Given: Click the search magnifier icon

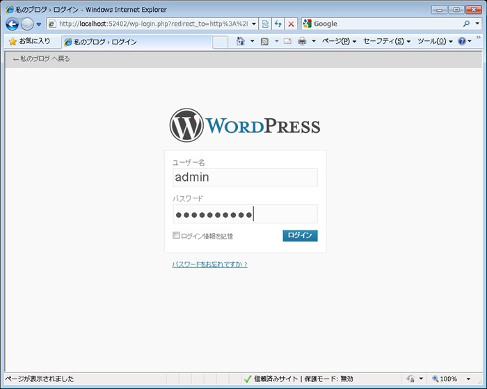Looking at the screenshot, I should [466, 24].
